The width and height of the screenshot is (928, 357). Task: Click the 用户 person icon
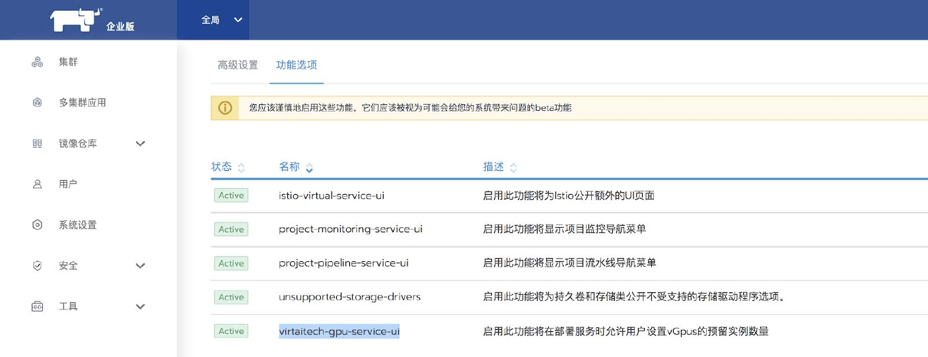tap(38, 185)
